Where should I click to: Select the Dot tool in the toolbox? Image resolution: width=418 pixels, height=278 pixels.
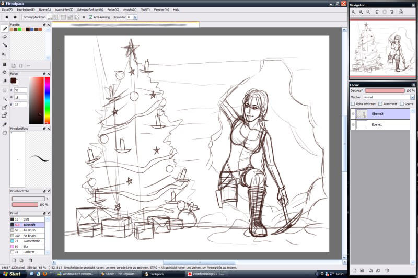point(5,45)
